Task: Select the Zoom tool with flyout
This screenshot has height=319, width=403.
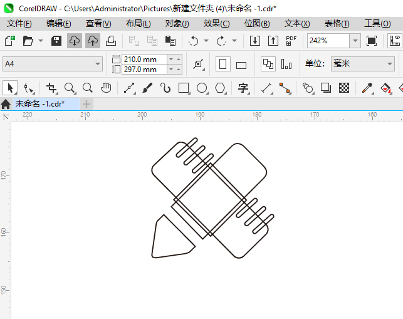Action: tap(70, 88)
